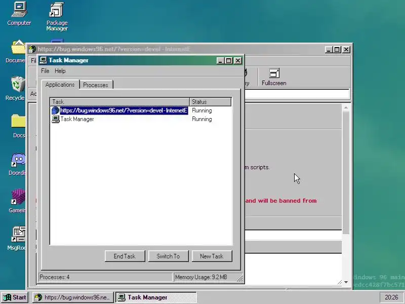Click the End Task button
The width and height of the screenshot is (405, 304).
point(125,256)
